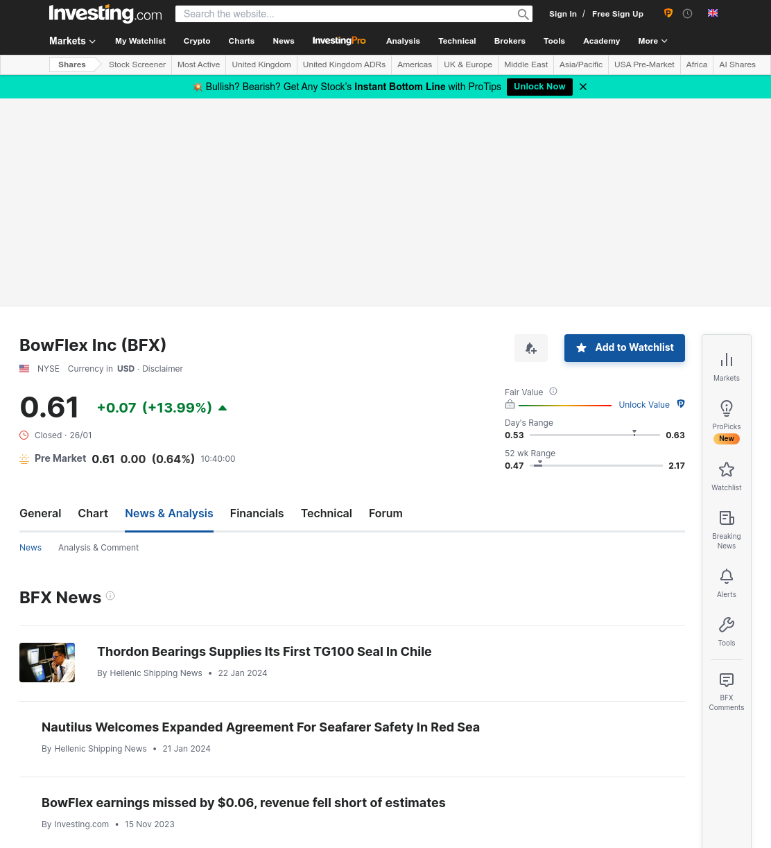This screenshot has height=848, width=771.
Task: Switch to the Chart tab
Action: pos(93,514)
